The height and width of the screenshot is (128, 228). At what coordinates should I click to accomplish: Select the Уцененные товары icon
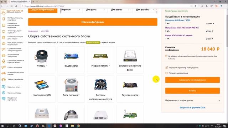(4, 93)
